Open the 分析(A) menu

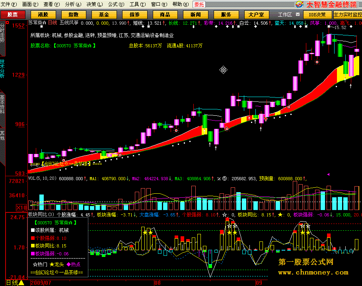coord(73,4)
